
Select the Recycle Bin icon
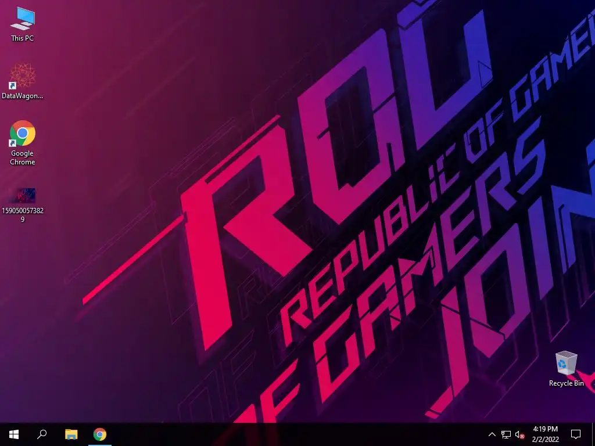(x=566, y=369)
